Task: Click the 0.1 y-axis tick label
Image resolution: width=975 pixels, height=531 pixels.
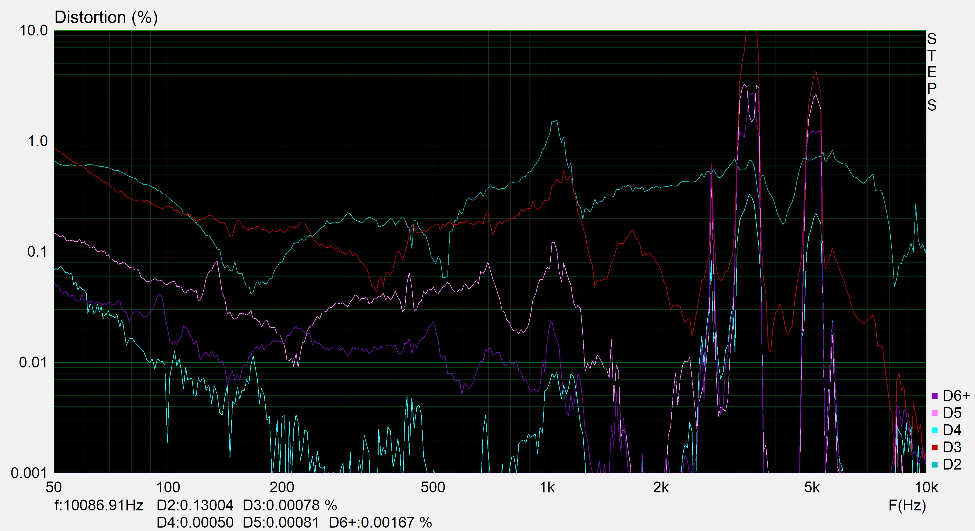Action: pos(38,252)
